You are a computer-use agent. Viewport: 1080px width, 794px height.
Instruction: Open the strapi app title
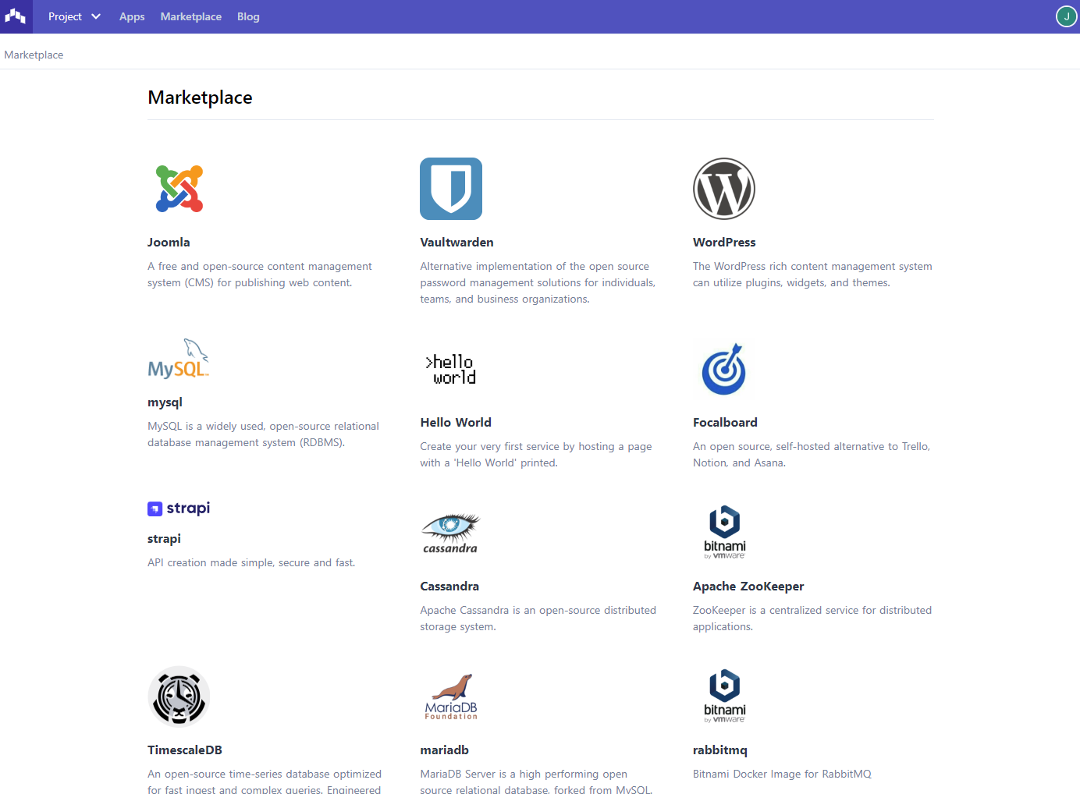tap(164, 539)
